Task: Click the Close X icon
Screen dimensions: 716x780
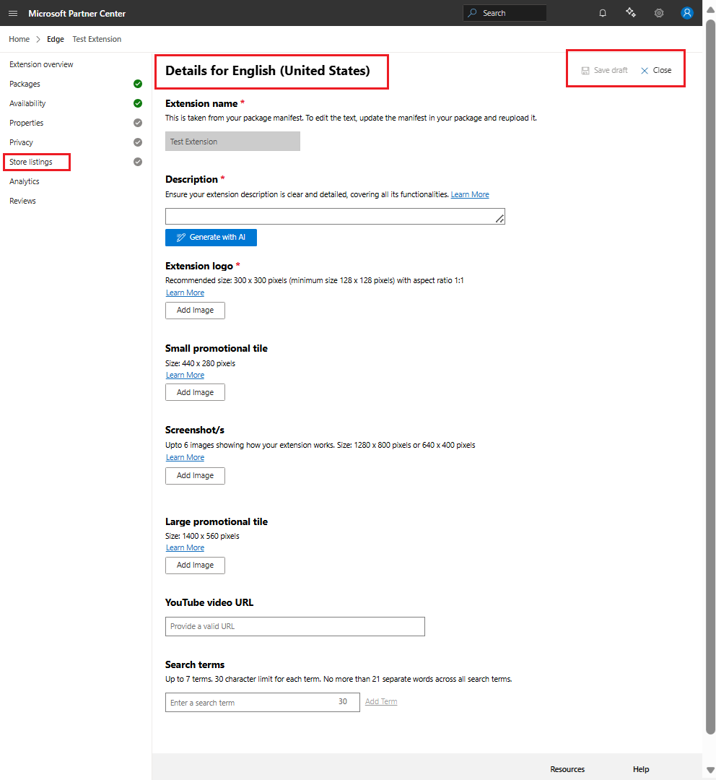Action: point(645,71)
